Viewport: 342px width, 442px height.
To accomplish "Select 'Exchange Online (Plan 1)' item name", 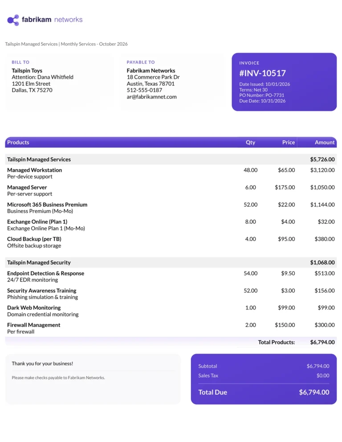I will tap(37, 222).
